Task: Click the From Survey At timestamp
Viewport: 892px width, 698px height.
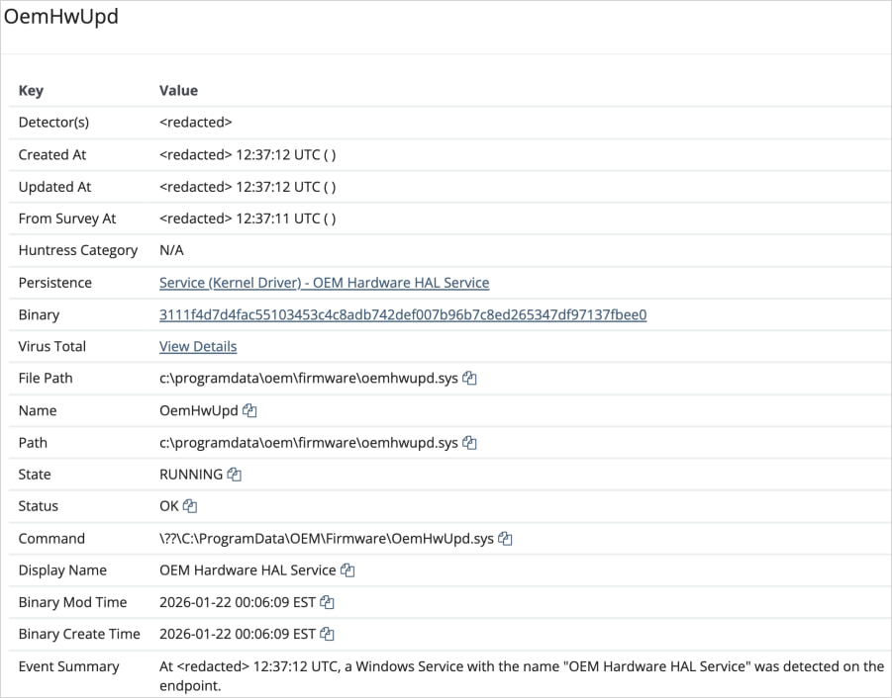Action: (248, 218)
